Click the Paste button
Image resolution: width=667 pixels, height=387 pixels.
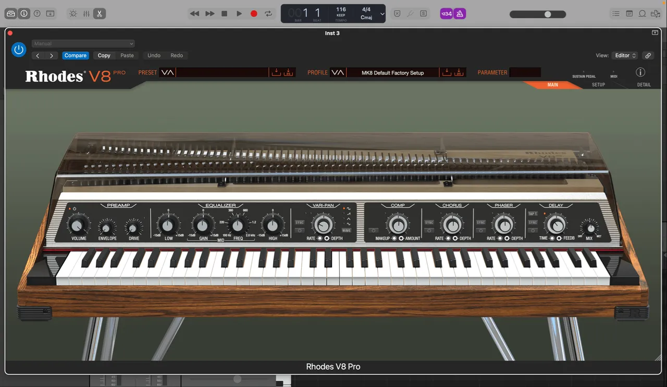[x=127, y=56]
